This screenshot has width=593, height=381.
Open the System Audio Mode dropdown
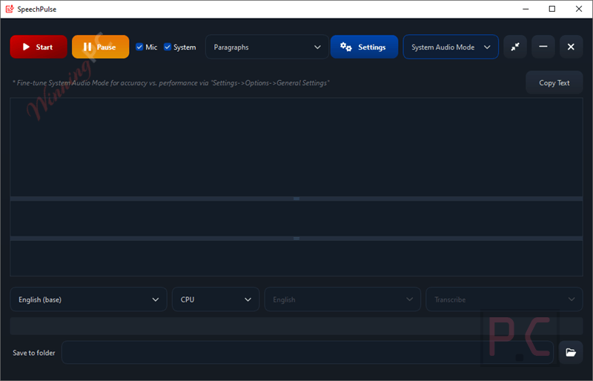pyautogui.click(x=451, y=47)
